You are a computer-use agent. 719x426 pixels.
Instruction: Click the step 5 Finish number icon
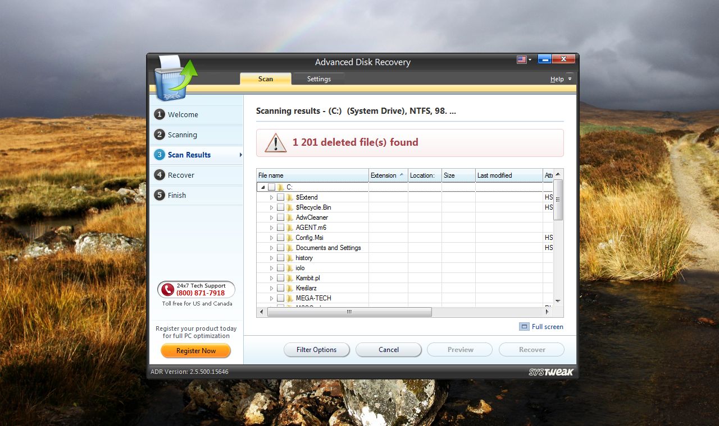tap(160, 195)
